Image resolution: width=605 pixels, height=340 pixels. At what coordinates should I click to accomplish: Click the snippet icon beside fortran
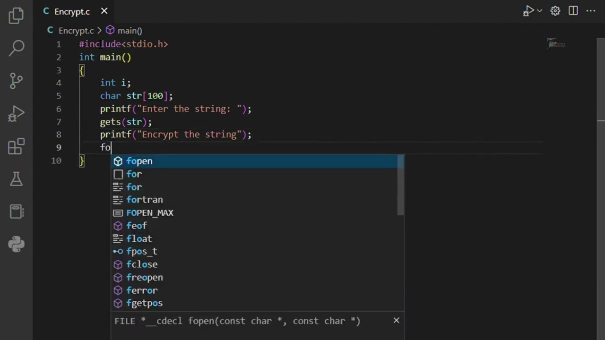point(118,200)
